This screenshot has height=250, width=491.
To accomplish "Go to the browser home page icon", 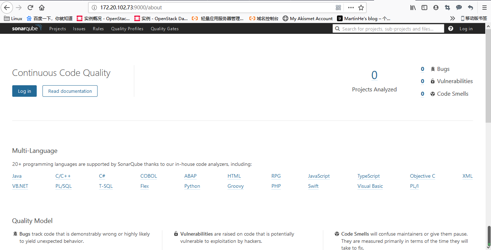I will [42, 8].
